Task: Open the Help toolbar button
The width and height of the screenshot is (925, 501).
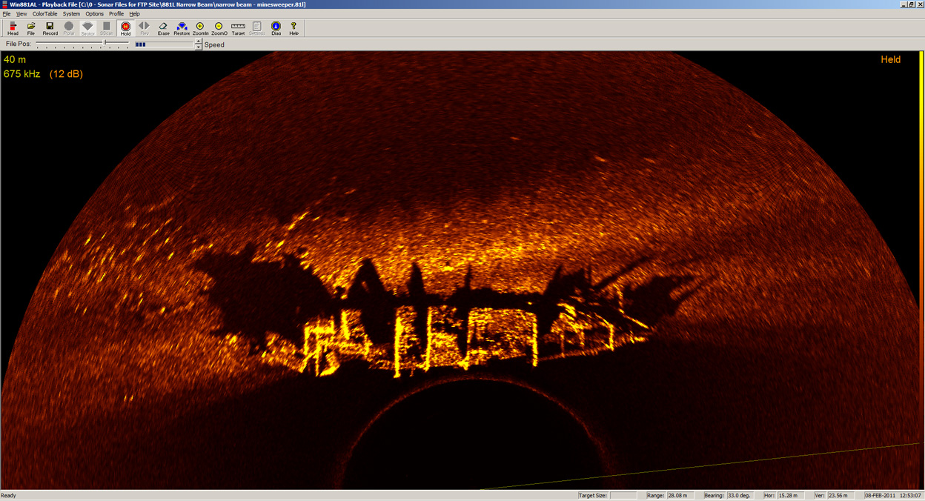Action: [294, 27]
